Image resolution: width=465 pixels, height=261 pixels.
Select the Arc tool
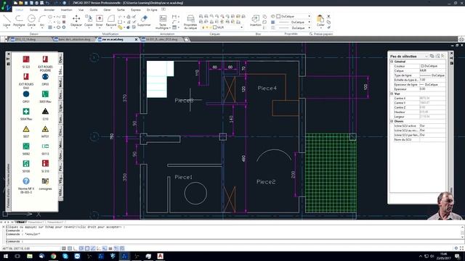[x=42, y=21]
